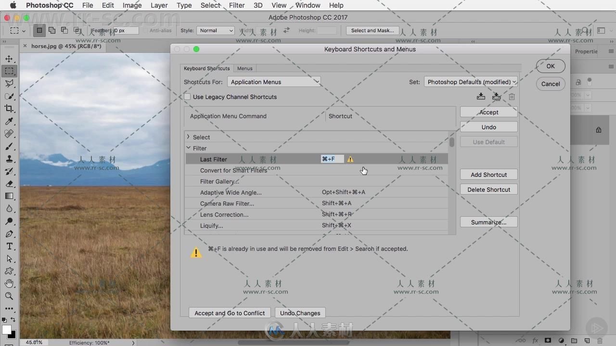This screenshot has height=346, width=616.
Task: Open the Filter menu in menu bar
Action: tap(236, 5)
